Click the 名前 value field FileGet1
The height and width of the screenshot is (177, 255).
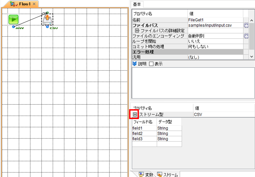point(216,20)
